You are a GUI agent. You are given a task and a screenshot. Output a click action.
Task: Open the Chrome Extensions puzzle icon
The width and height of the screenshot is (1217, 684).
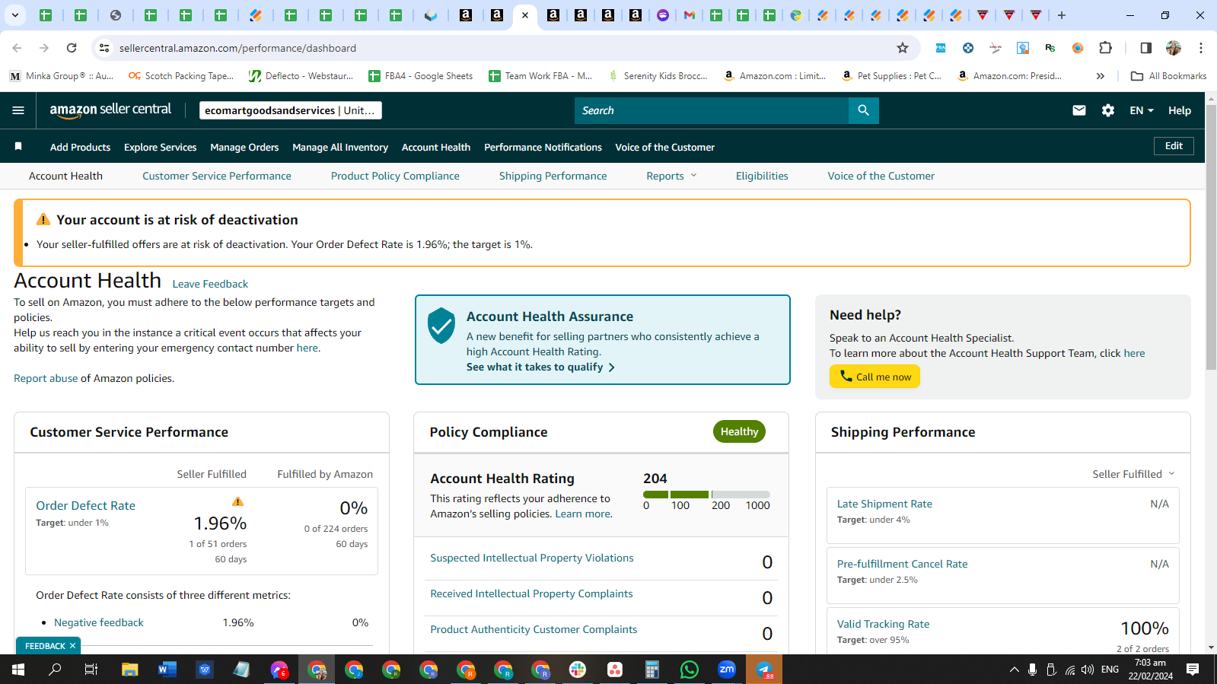tap(1106, 48)
